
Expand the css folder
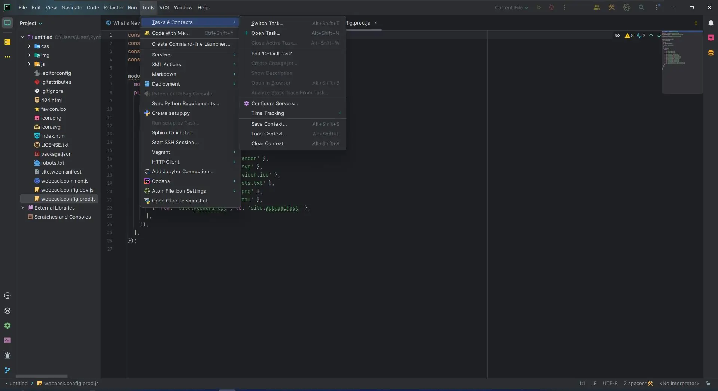29,46
